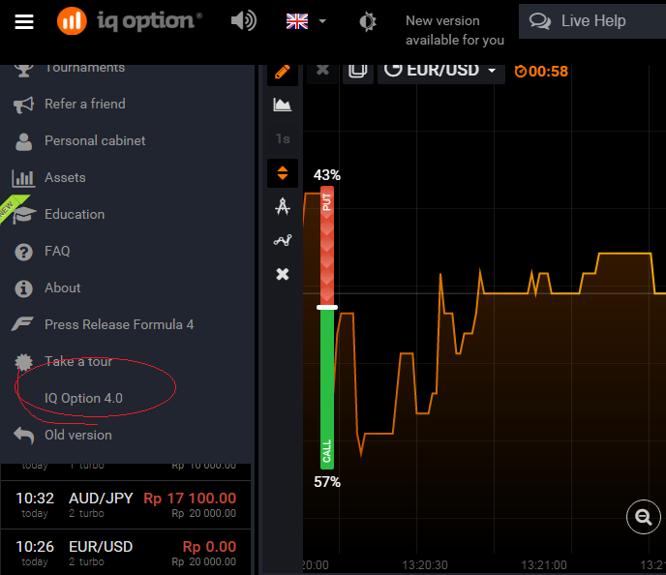Click the gear icon beside Take a tour
Viewport: 666px width, 575px height.
click(24, 362)
